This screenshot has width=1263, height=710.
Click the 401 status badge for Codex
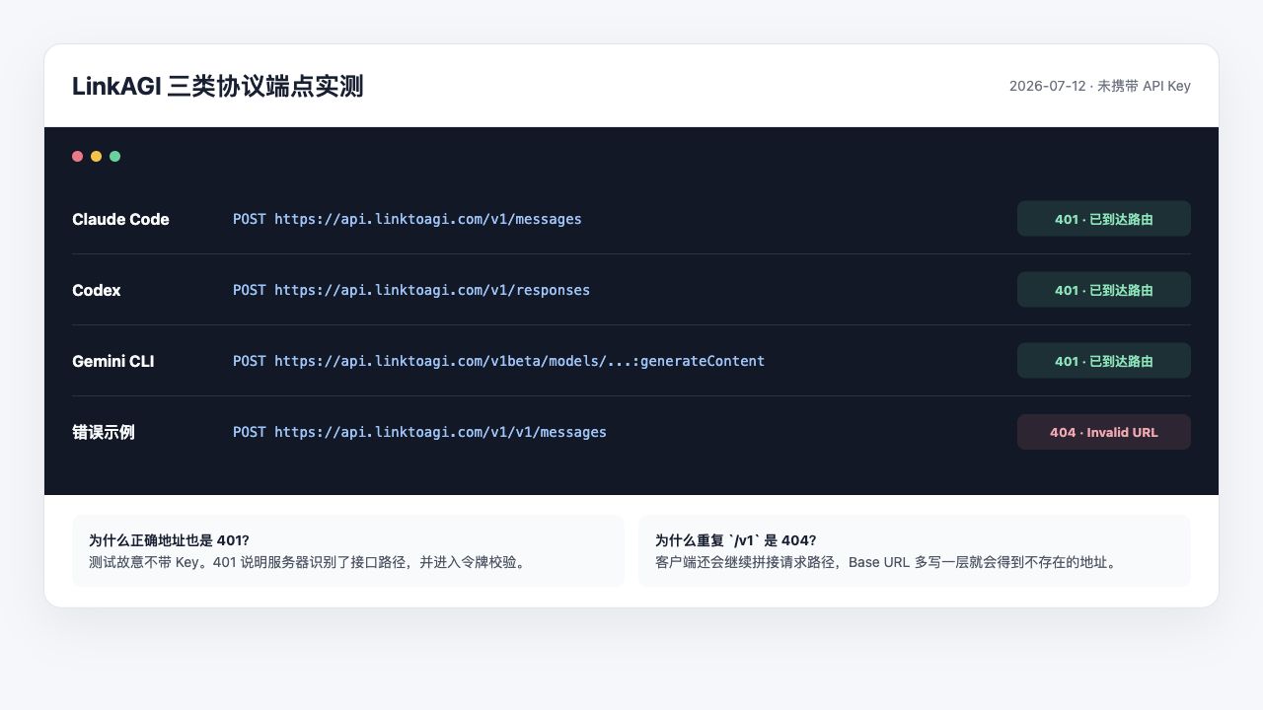pyautogui.click(x=1104, y=290)
